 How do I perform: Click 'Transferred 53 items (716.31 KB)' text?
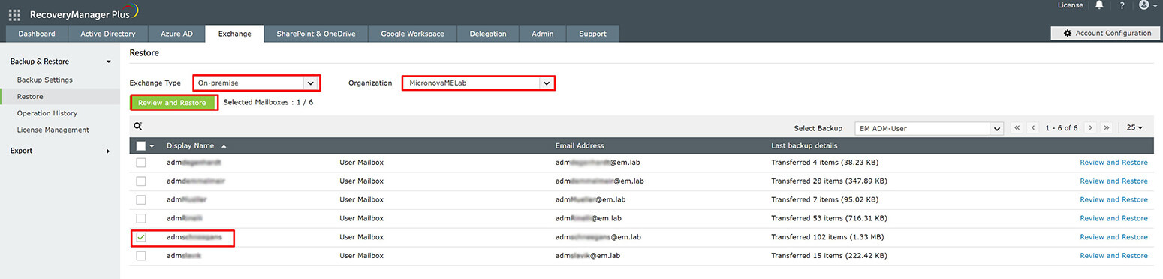(x=829, y=218)
